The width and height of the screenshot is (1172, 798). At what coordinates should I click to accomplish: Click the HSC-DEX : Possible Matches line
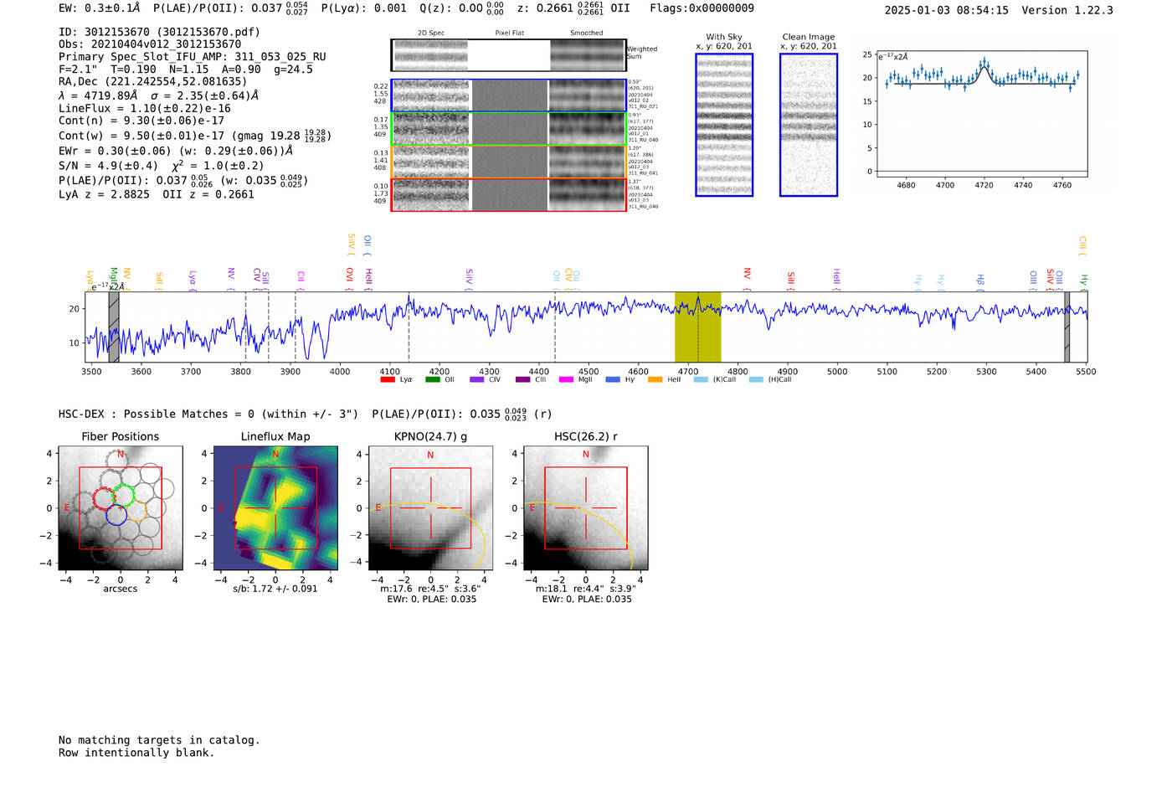point(208,414)
